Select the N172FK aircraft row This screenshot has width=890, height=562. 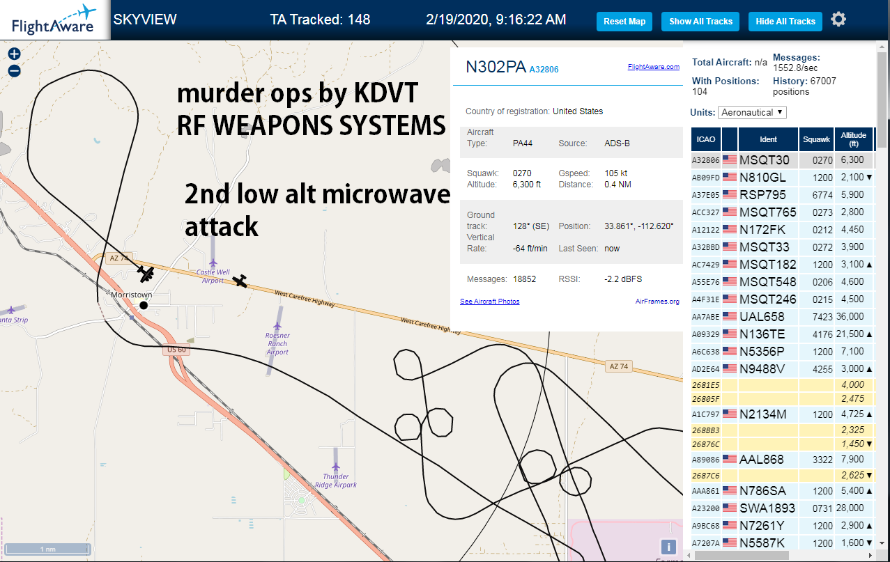tap(782, 230)
